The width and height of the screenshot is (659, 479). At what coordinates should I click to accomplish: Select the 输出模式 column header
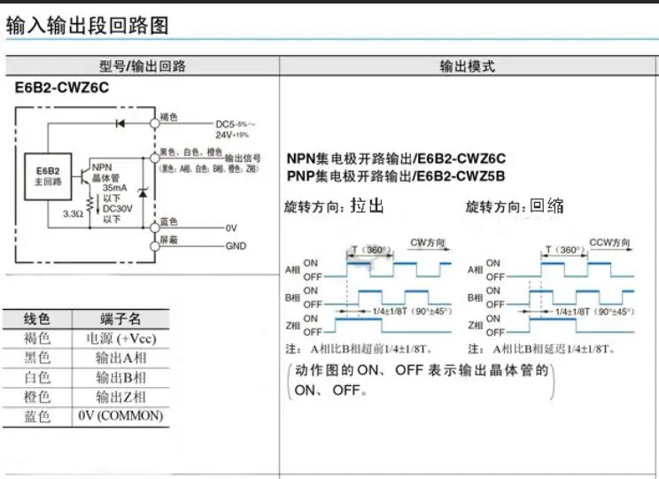[x=468, y=66]
